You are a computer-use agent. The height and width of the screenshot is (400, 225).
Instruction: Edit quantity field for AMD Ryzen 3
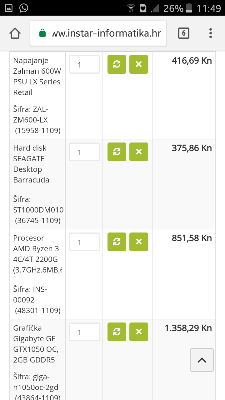tap(84, 242)
